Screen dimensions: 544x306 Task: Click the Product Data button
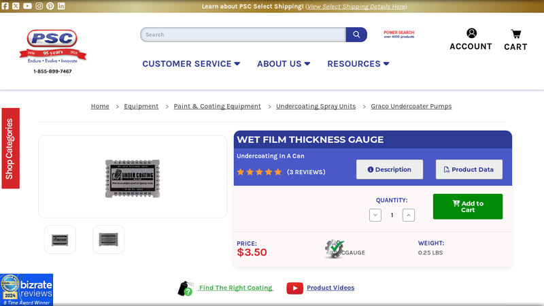pos(469,169)
